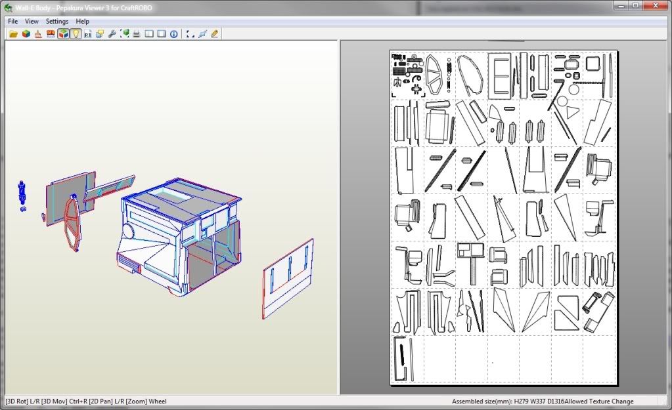
Task: Click the bottom-left page of the pattern sheet
Action: pyautogui.click(x=407, y=359)
